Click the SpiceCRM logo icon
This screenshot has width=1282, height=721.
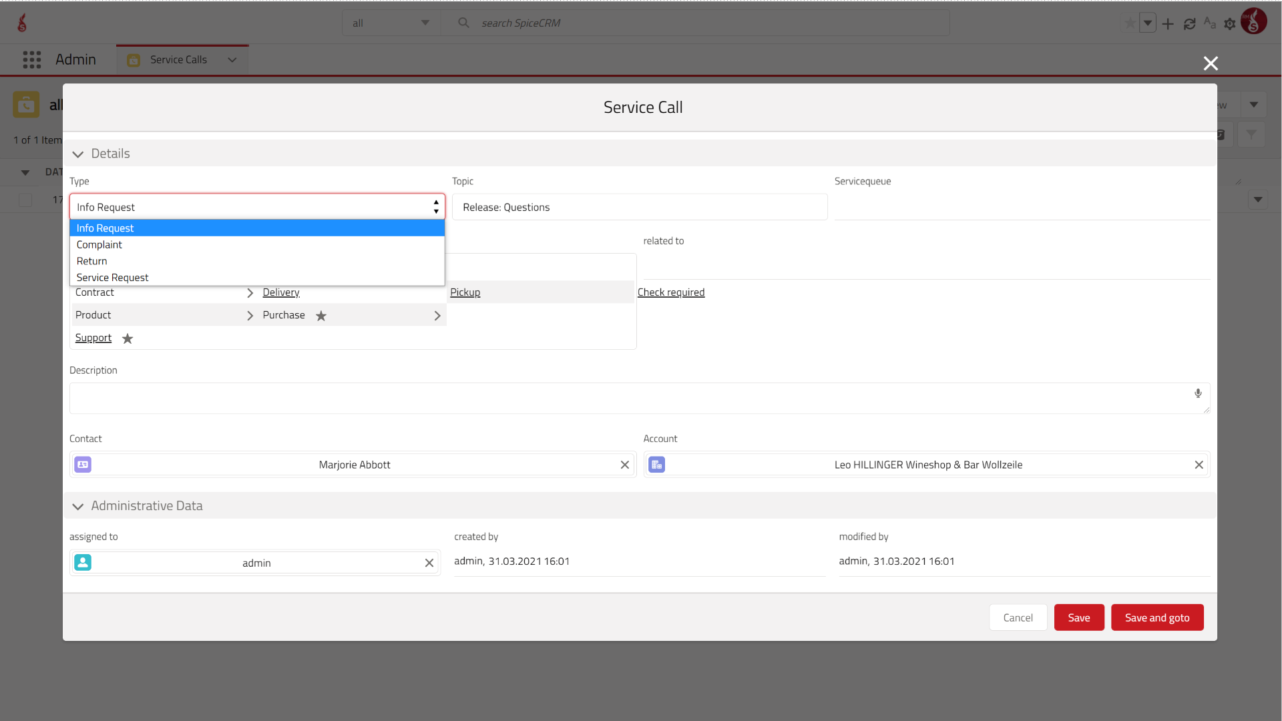tap(22, 23)
